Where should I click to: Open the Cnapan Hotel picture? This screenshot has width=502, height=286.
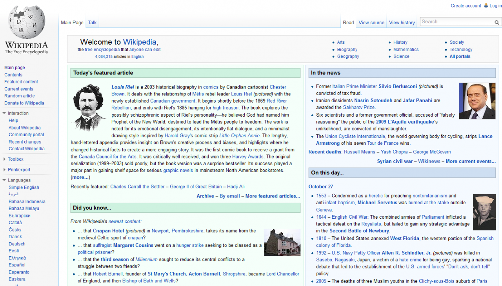(282, 242)
